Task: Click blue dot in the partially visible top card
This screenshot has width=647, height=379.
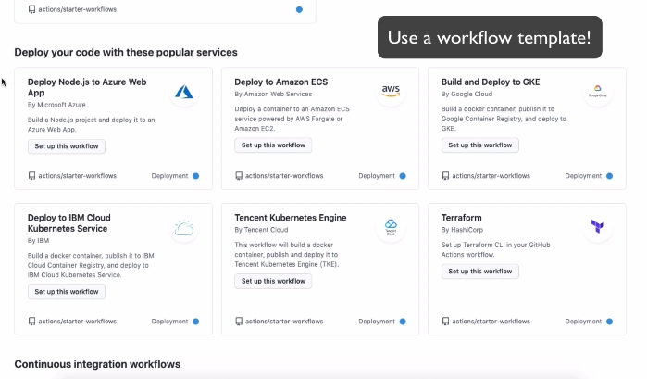Action: (299, 9)
